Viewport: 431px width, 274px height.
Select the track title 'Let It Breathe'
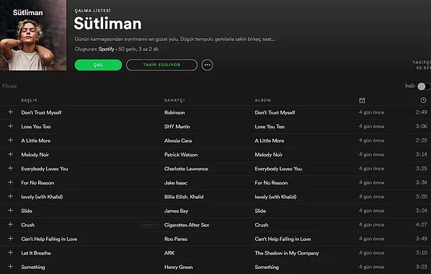pyautogui.click(x=36, y=253)
